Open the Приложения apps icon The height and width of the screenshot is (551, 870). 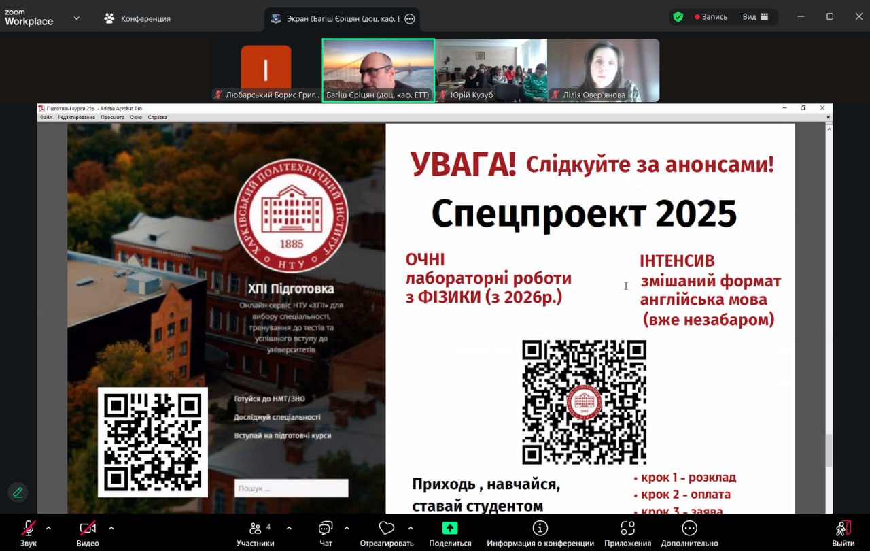[x=627, y=529]
